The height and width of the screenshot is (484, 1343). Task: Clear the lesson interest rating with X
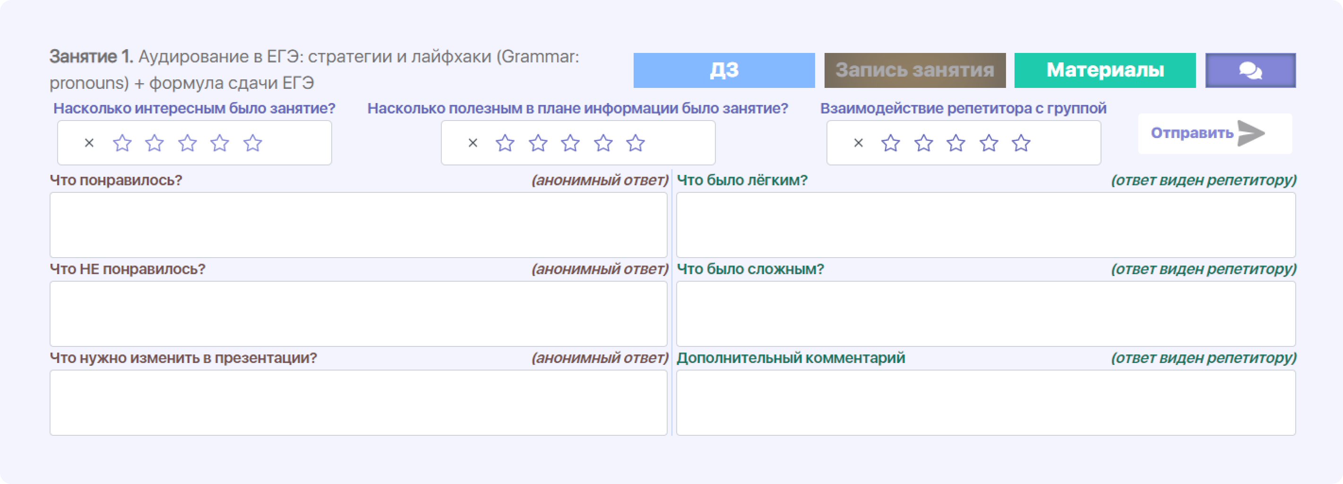coord(89,143)
